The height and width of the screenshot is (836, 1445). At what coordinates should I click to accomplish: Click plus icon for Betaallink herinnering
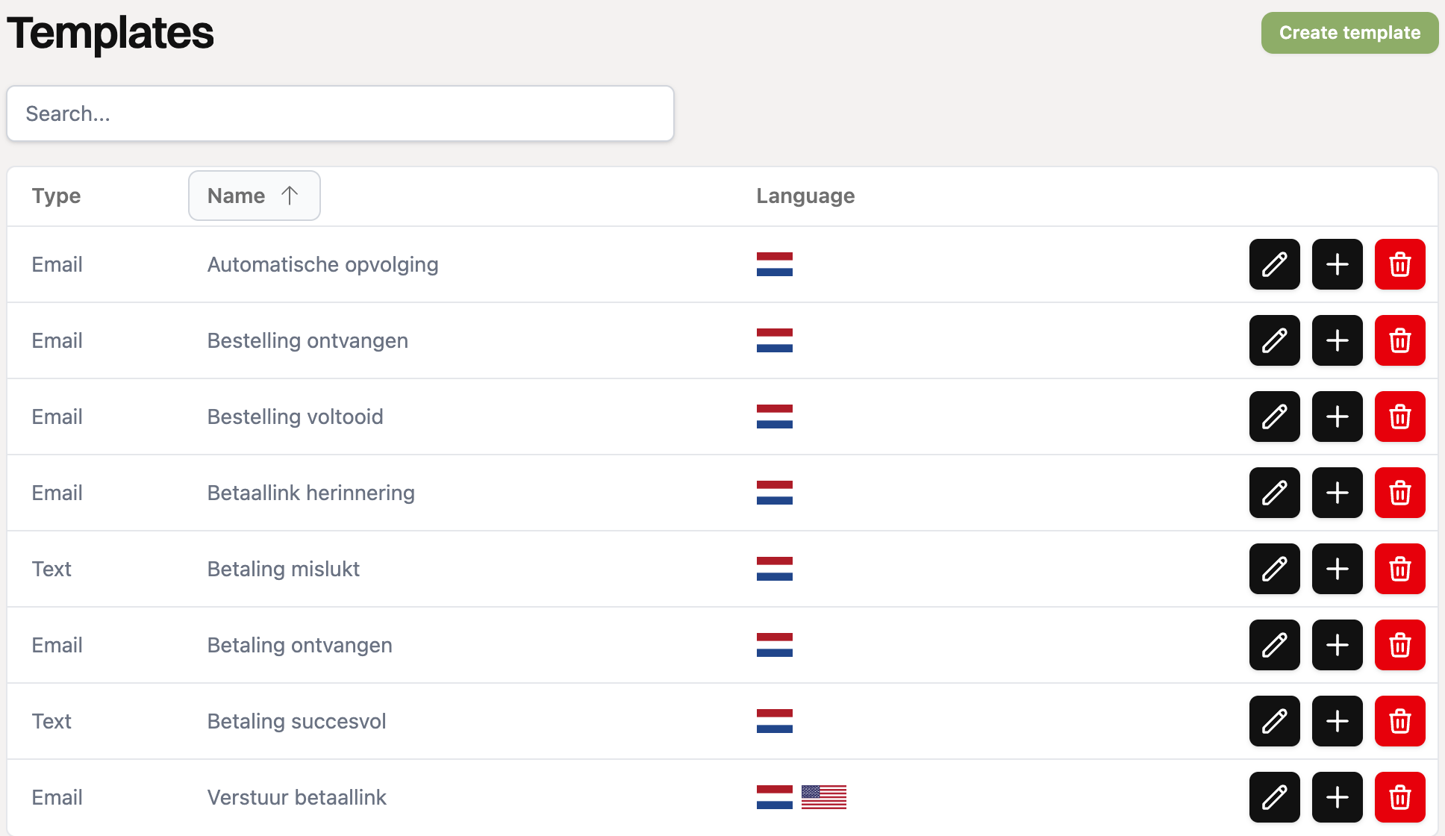(1338, 493)
